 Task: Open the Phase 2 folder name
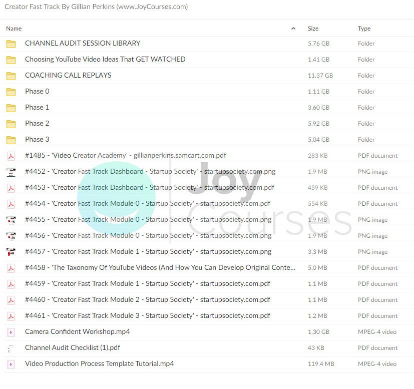pos(37,123)
